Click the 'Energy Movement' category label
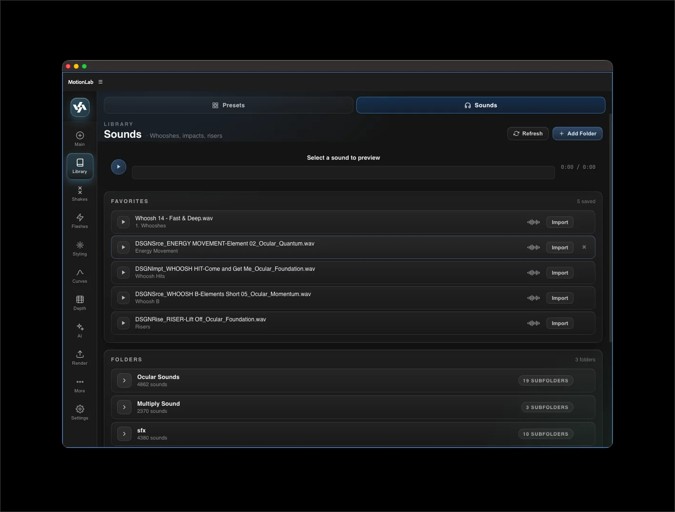Viewport: 675px width, 512px height. (x=156, y=251)
